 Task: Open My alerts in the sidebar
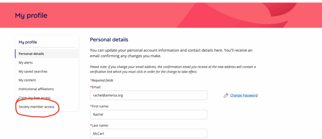click(26, 63)
